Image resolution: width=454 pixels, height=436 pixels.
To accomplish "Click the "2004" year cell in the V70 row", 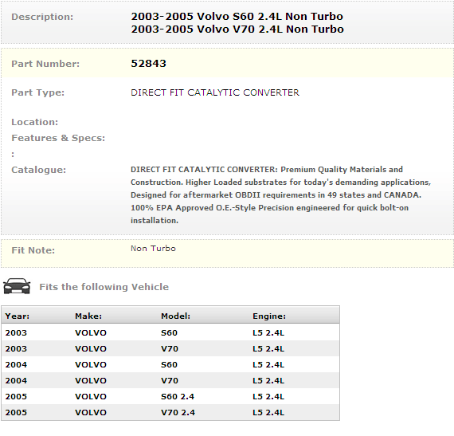I will [x=16, y=381].
